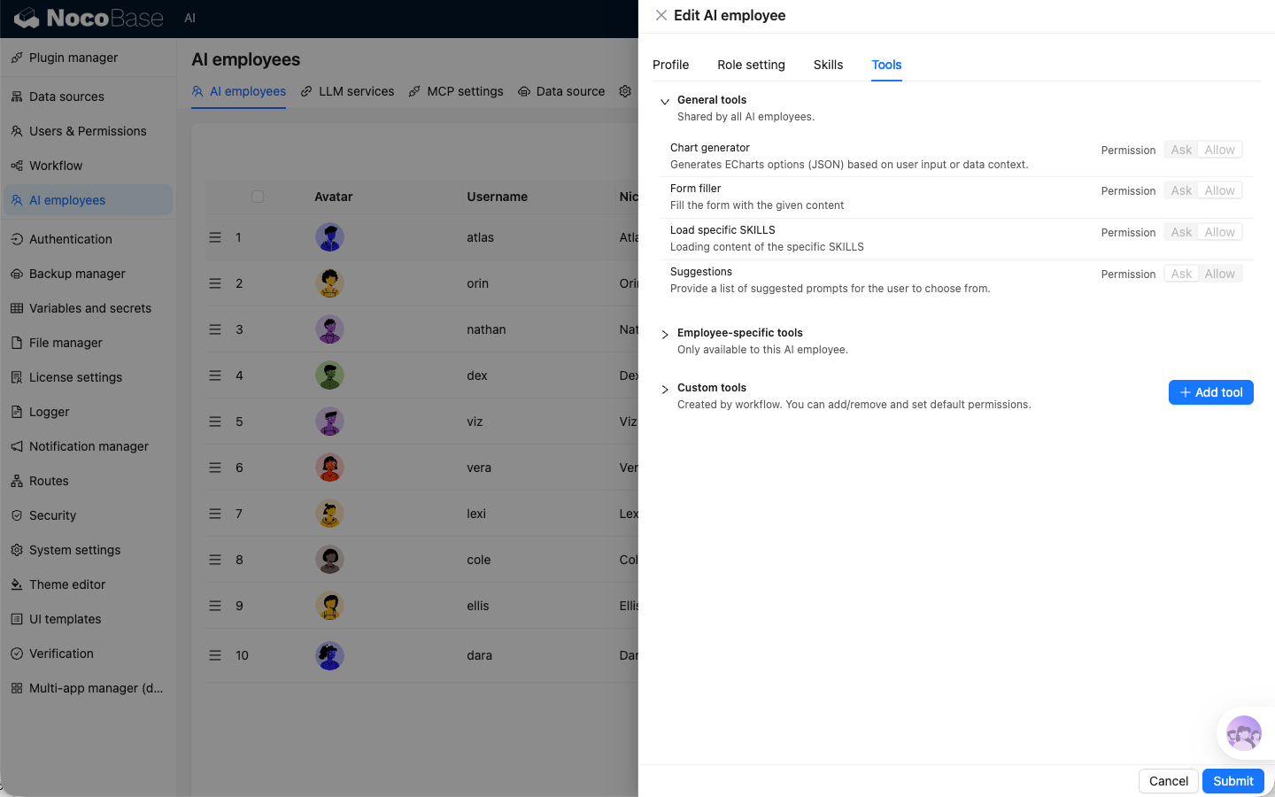Image resolution: width=1275 pixels, height=797 pixels.
Task: Expand the Employee-specific tools section
Action: click(x=665, y=334)
